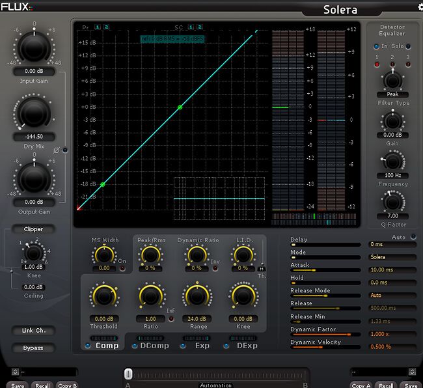Click the Attack slider
This screenshot has height=388, width=423.
point(325,270)
